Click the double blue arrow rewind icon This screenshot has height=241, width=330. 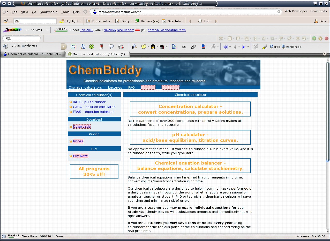[x=225, y=47]
